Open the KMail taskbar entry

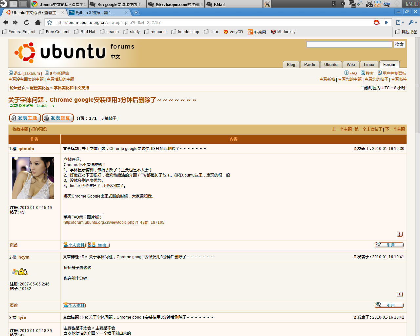[234, 4]
